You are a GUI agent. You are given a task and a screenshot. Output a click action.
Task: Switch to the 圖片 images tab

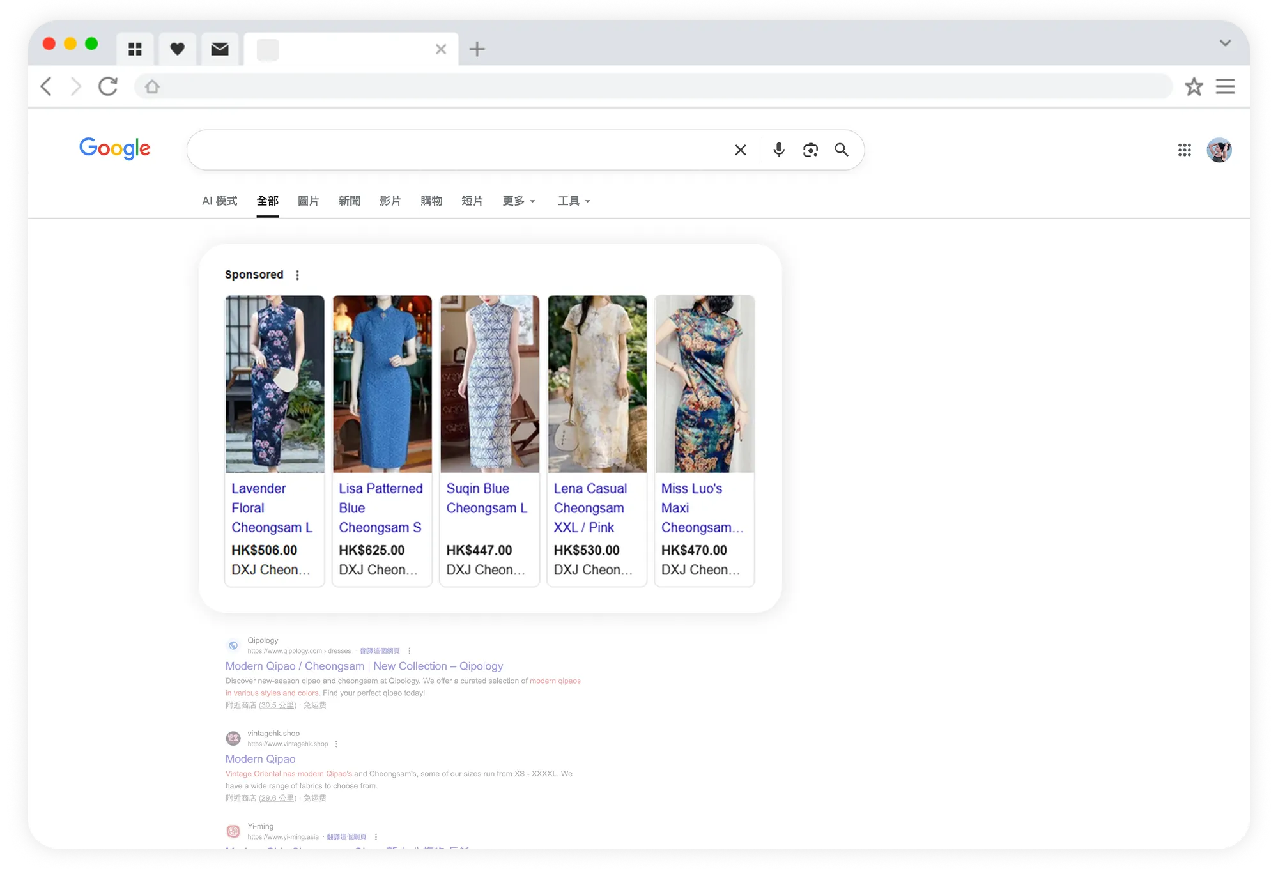tap(308, 201)
